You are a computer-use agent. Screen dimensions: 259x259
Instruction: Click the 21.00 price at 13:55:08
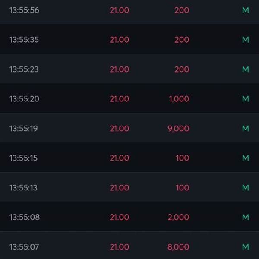click(x=120, y=217)
